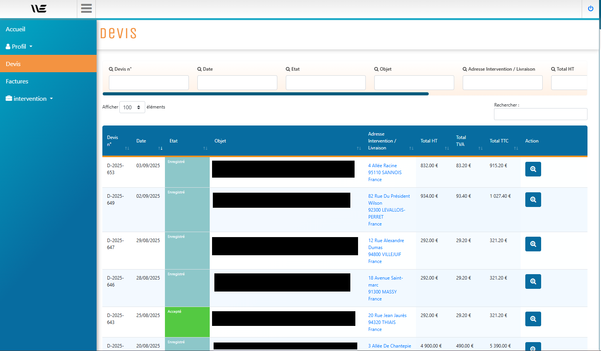Image resolution: width=601 pixels, height=351 pixels.
Task: Click the company logo in header
Action: (39, 8)
